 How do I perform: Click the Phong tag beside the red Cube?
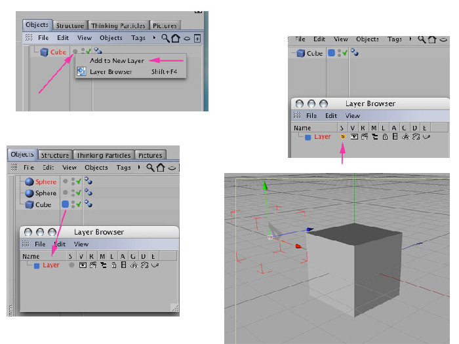click(98, 51)
